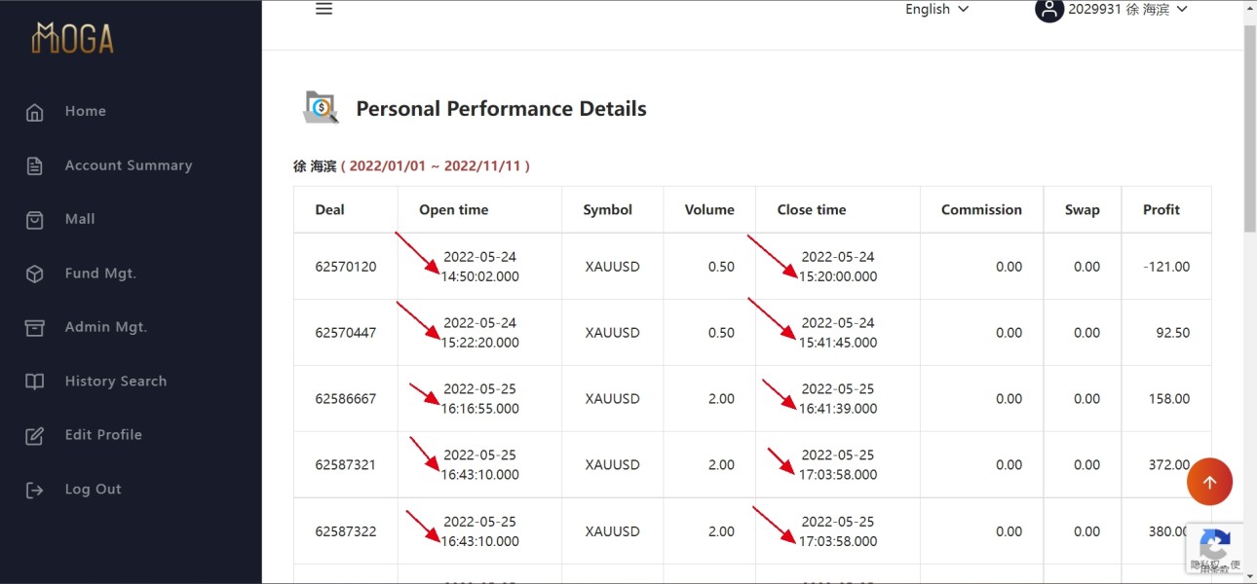Click the Profit column header

pos(1161,210)
